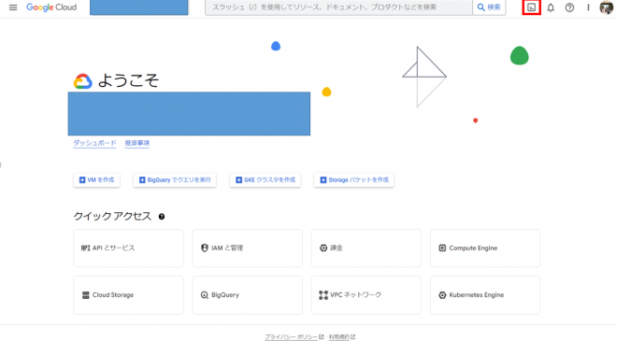Open the ダッシュボード link

pyautogui.click(x=94, y=143)
